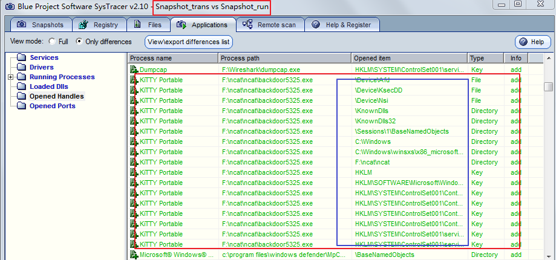Screen dimensions: 556x260
Task: Click the HKLM opened item
Action: [364, 172]
